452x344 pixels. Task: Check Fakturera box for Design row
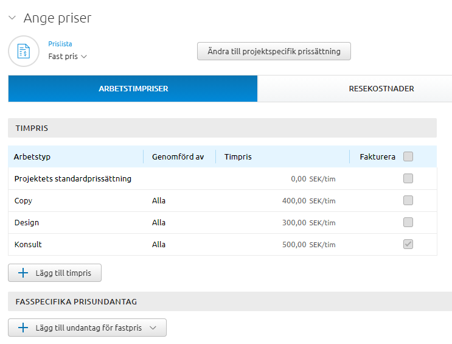tap(408, 222)
